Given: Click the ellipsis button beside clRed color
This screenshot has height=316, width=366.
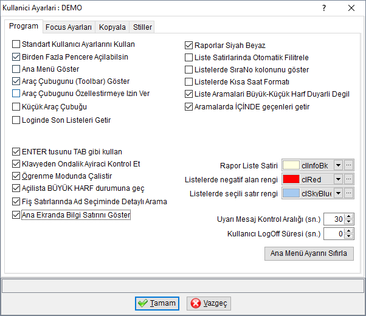Looking at the screenshot, I should (348, 179).
